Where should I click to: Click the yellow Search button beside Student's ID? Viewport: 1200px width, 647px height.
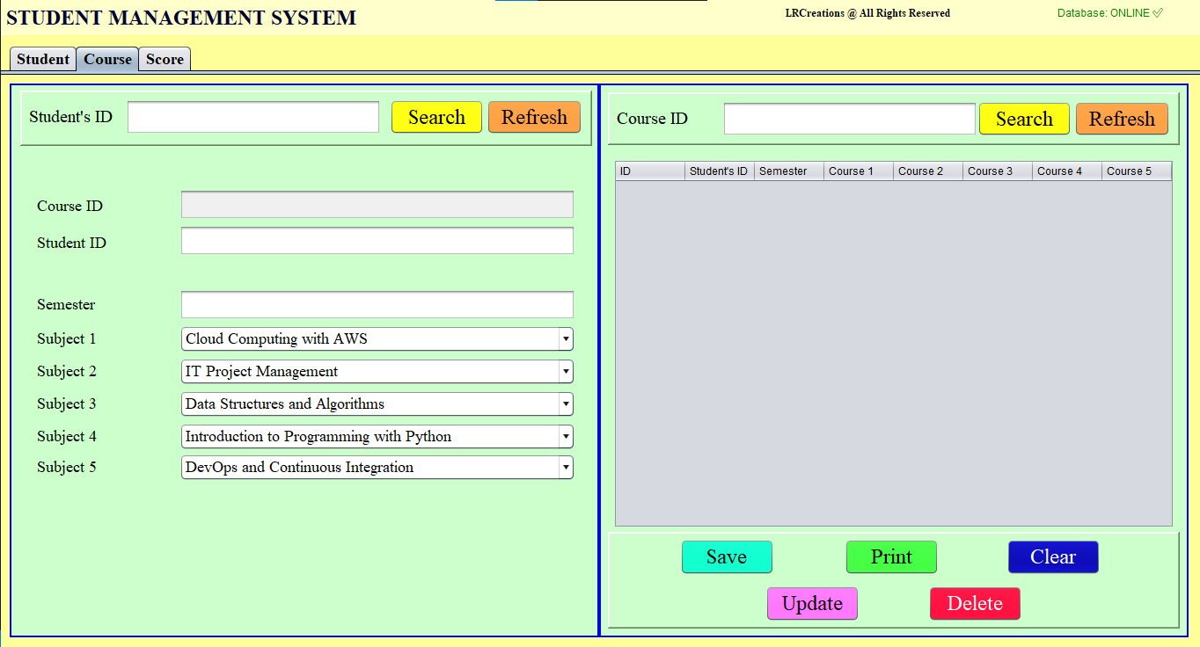(x=436, y=117)
